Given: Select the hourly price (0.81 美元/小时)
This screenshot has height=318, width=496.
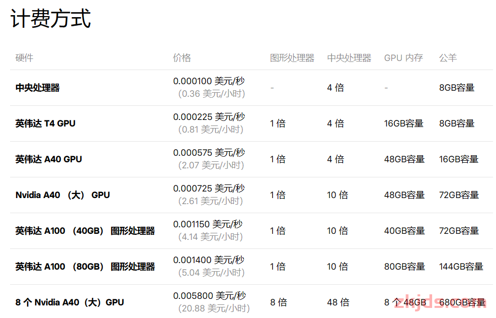Looking at the screenshot, I should (x=211, y=130).
